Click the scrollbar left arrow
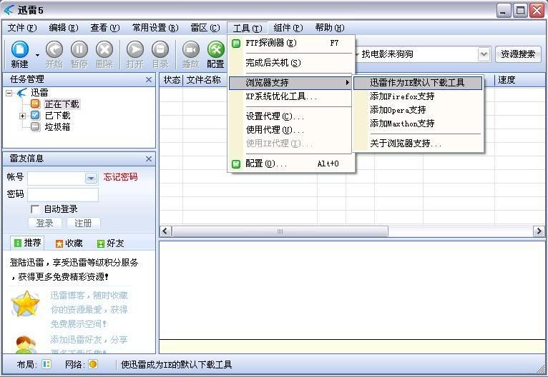 (x=165, y=231)
